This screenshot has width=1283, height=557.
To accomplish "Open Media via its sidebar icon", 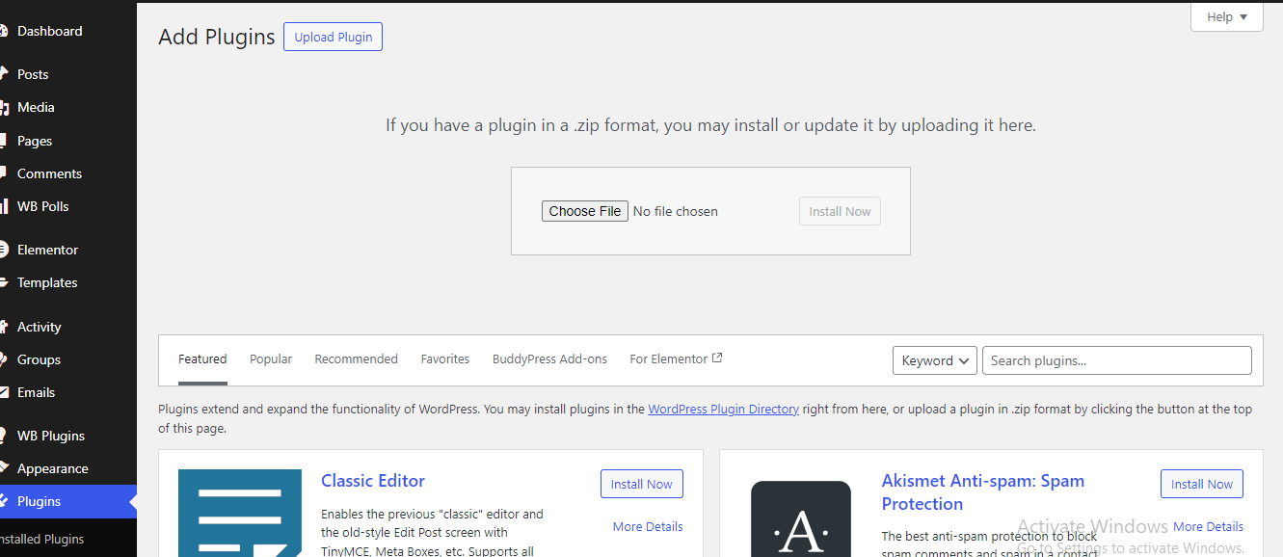I will pos(5,108).
